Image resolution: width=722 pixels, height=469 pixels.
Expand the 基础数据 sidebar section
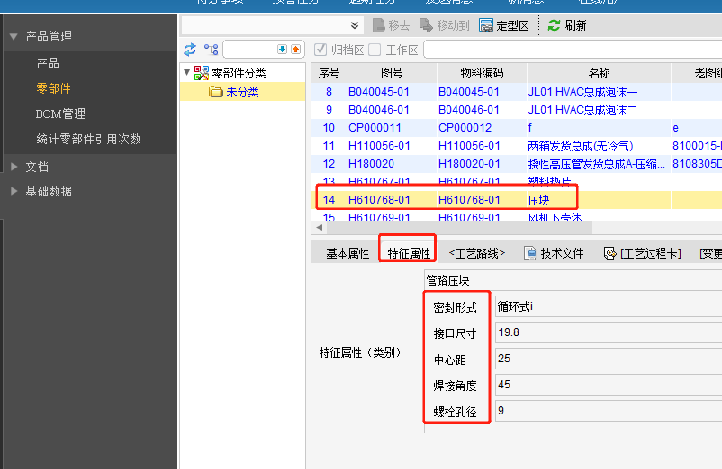coord(14,191)
